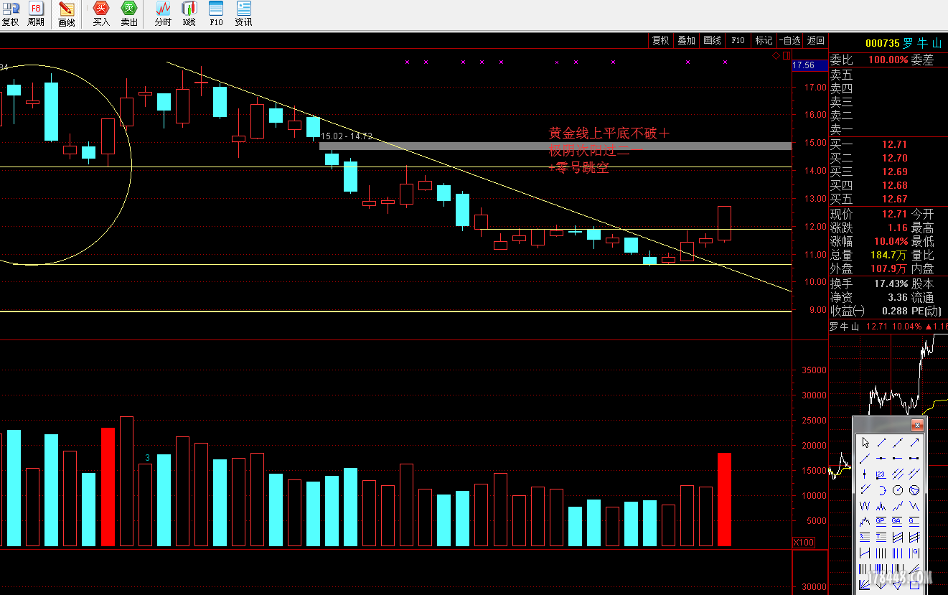Select the horizontal line drawing tool
This screenshot has width=948, height=595.
tap(881, 458)
